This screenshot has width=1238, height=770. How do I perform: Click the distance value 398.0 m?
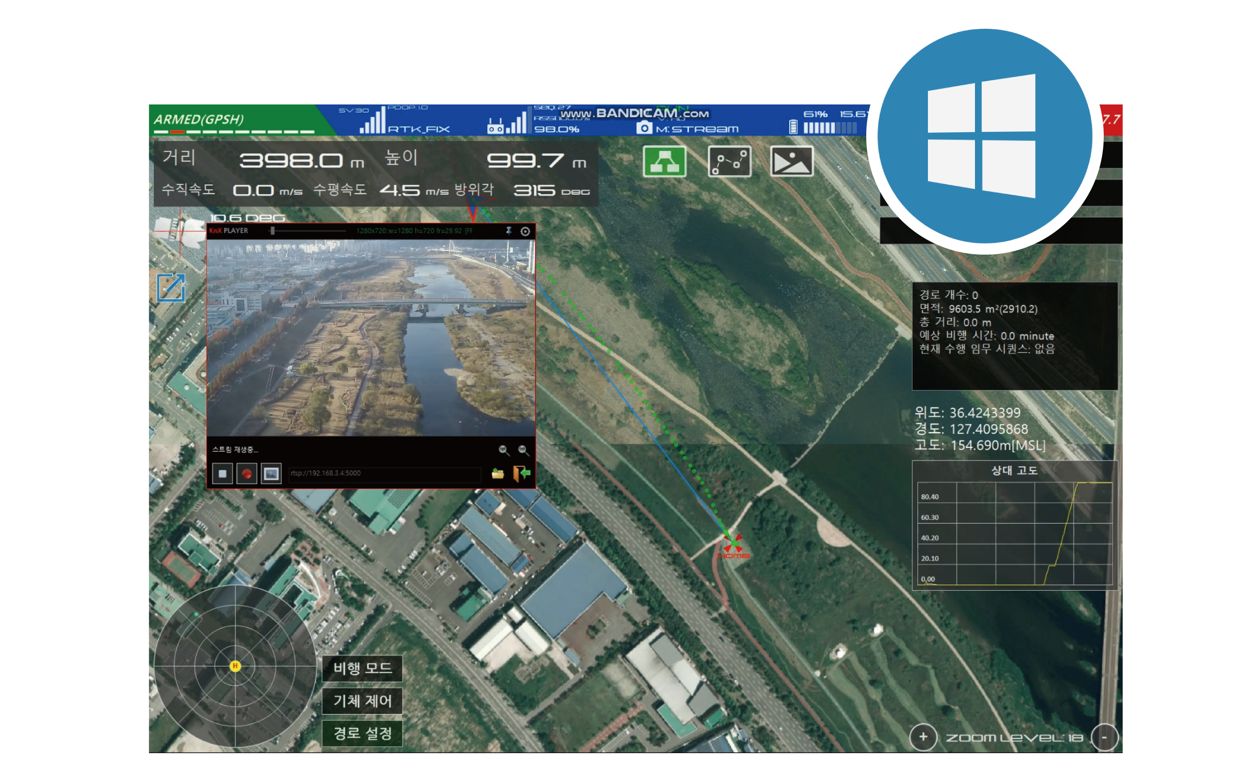[303, 162]
